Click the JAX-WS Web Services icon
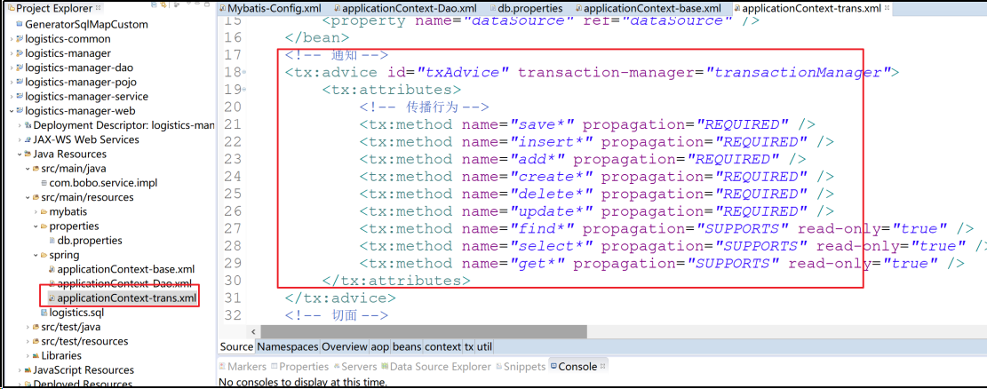 pyautogui.click(x=28, y=139)
